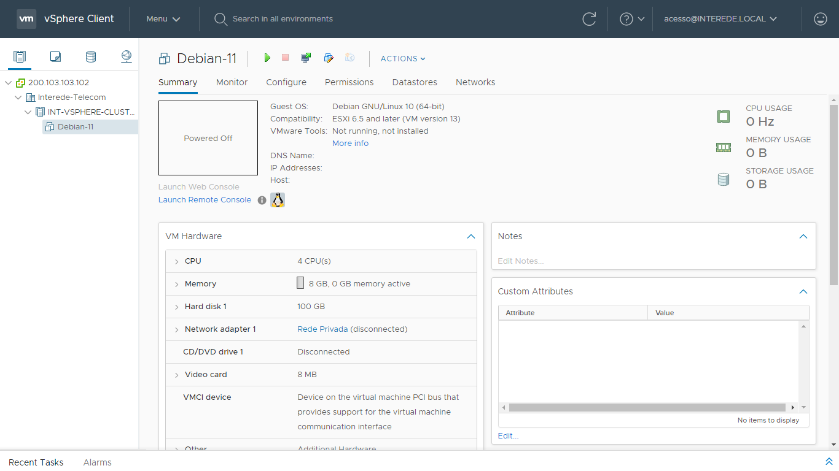Switch to the Networking inventory icon
The width and height of the screenshot is (839, 471).
click(x=127, y=57)
